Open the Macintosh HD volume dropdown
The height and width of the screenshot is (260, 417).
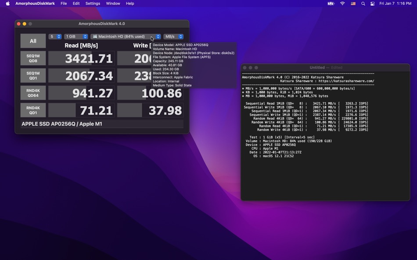[x=126, y=37]
